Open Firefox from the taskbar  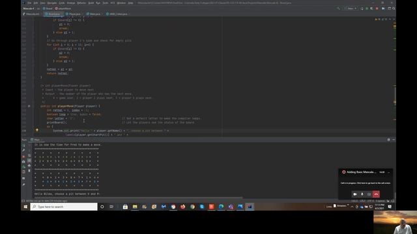[182, 207]
